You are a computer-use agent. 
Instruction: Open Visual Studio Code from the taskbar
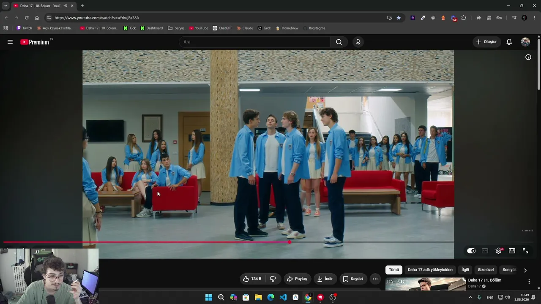tap(283, 297)
